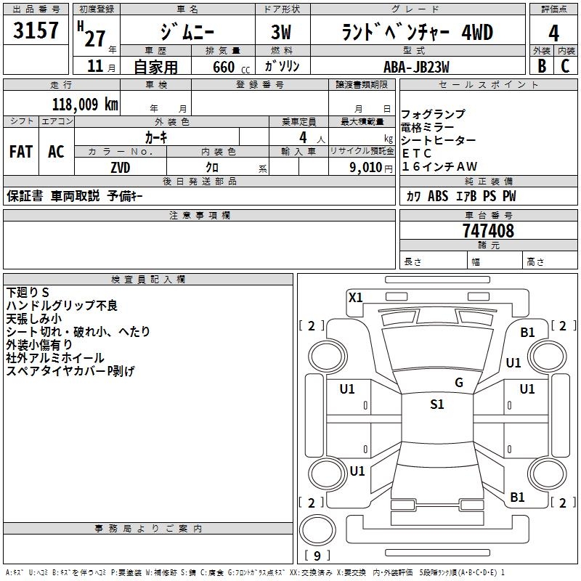The width and height of the screenshot is (581, 581).
Task: Click the B1 mark by the bottom-right wheel
Action: [517, 497]
